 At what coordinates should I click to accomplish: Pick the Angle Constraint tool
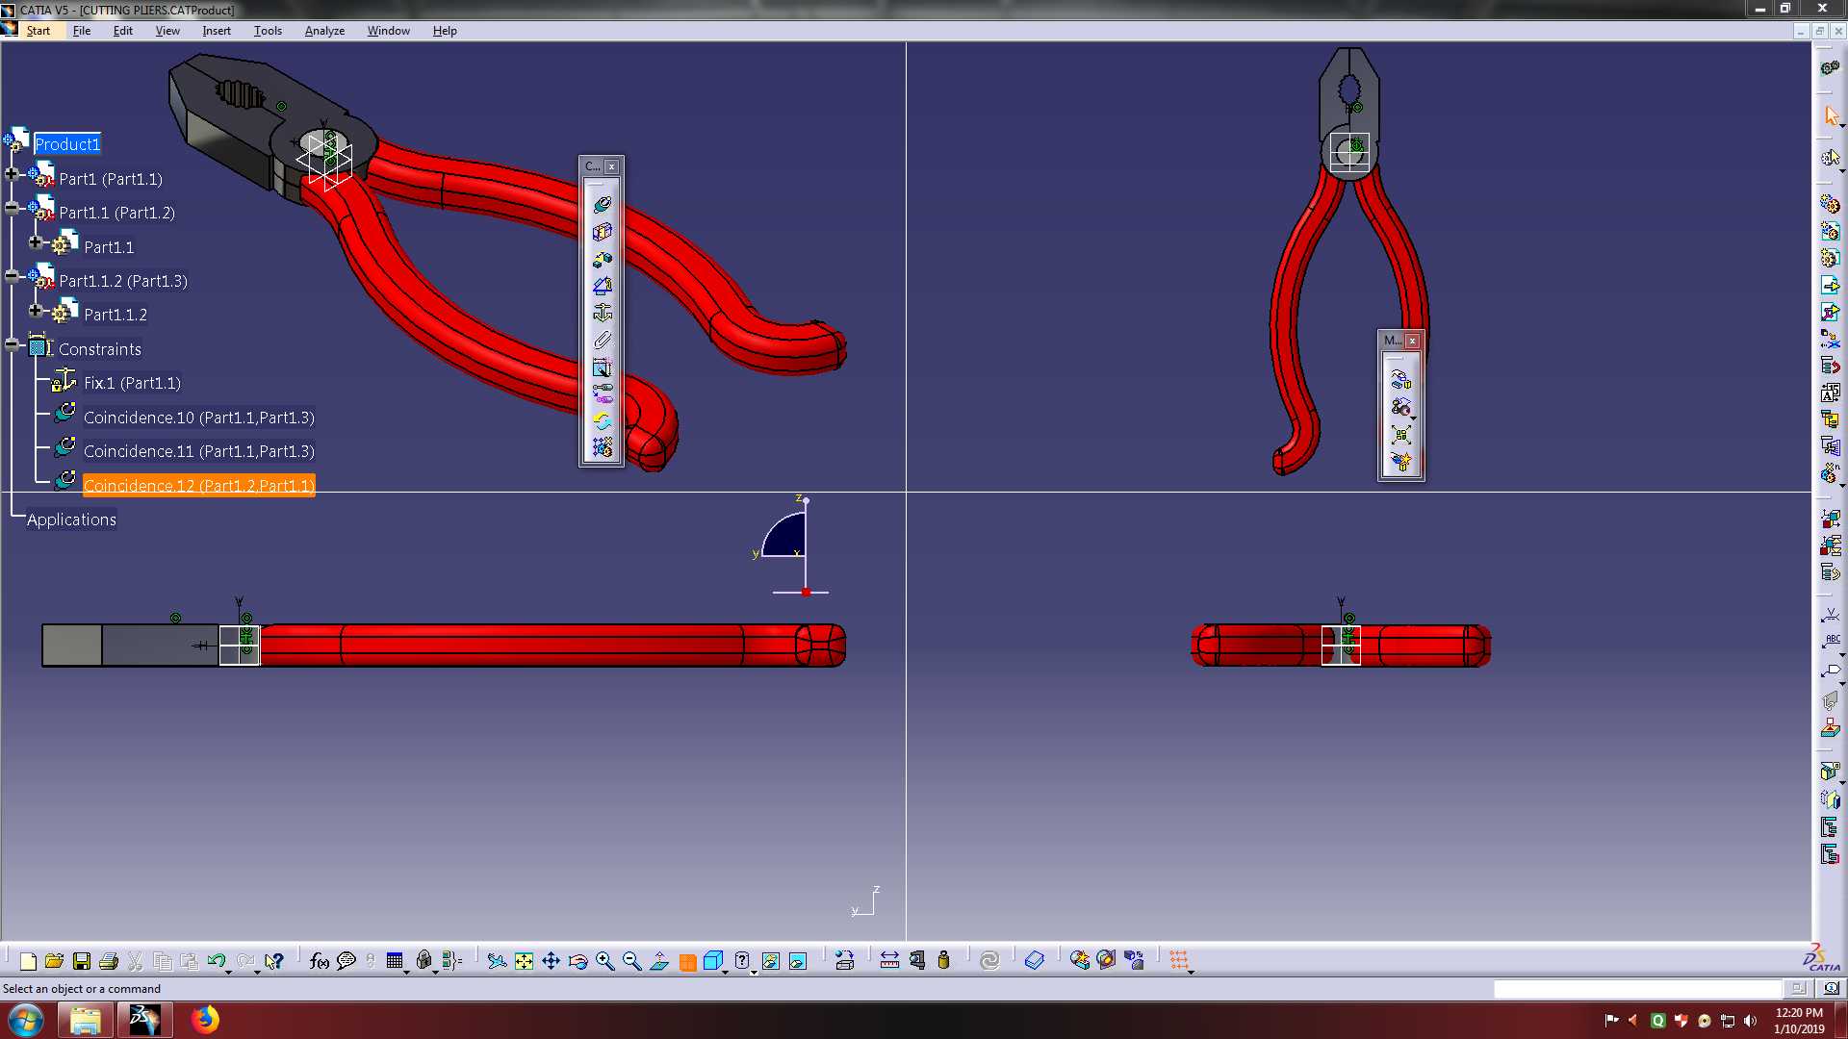(x=602, y=286)
